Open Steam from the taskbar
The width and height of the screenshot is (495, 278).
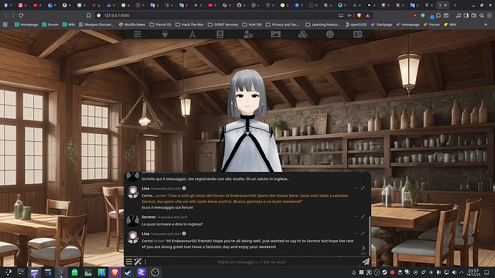tap(128, 272)
